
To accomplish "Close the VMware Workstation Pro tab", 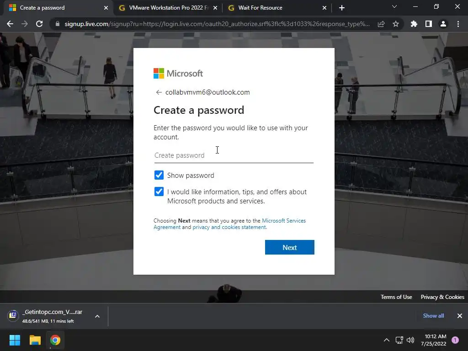I will (x=215, y=8).
